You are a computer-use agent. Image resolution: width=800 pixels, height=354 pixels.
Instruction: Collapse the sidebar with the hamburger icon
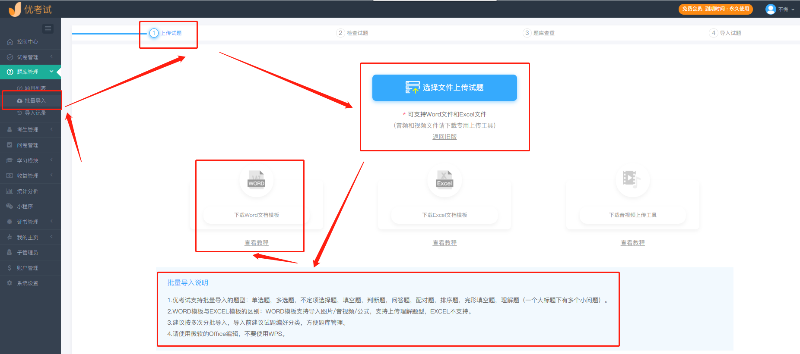coord(48,28)
